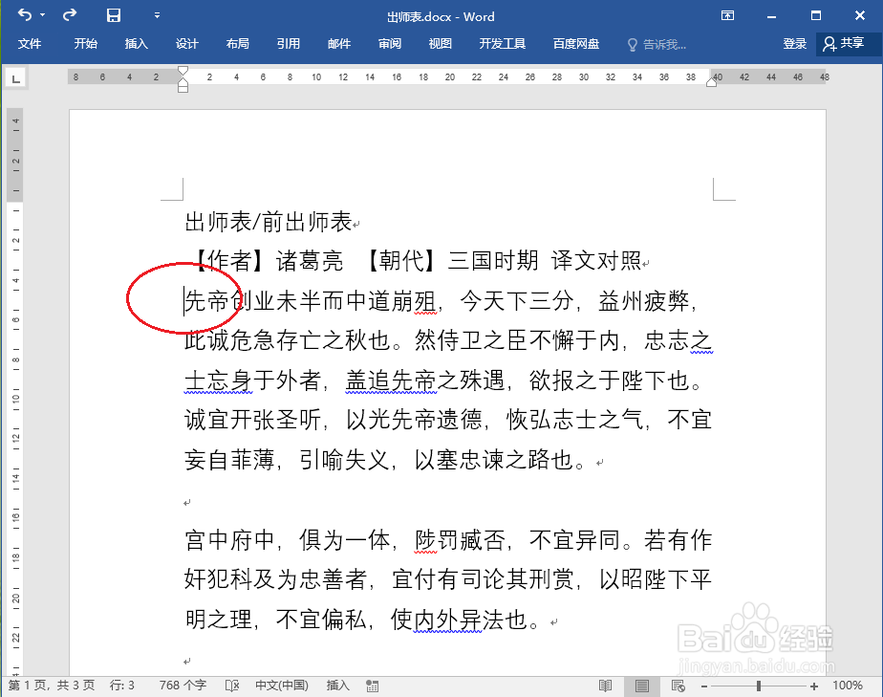883x697 pixels.
Task: Click the 登录 sign-in link
Action: tap(794, 43)
